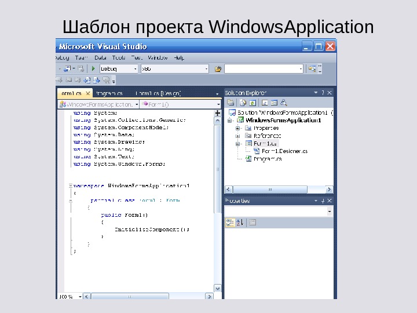Open the WindowsFormsApplication class navigation dropdown
The width and height of the screenshot is (417, 313).
[x=137, y=104]
